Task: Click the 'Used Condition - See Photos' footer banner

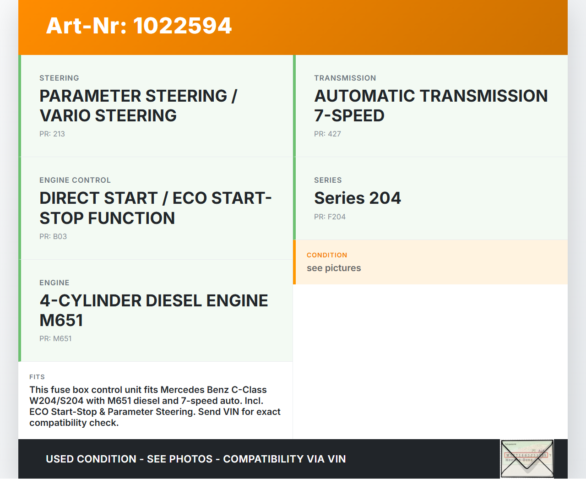Action: tap(196, 459)
